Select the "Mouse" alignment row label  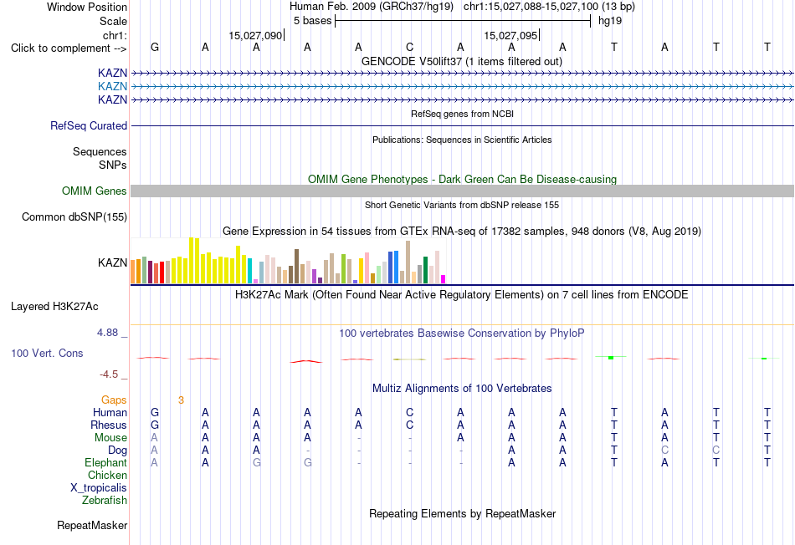[x=110, y=438]
